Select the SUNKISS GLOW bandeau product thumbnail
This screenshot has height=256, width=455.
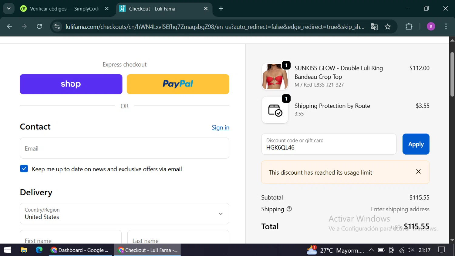click(x=275, y=77)
